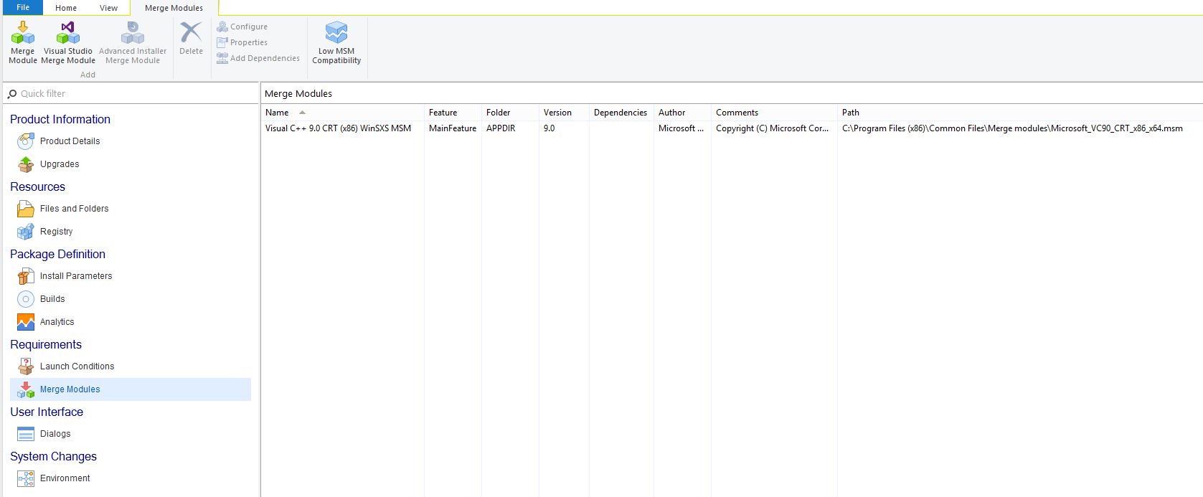Switch to the View tab
The width and height of the screenshot is (1203, 497).
pyautogui.click(x=108, y=8)
